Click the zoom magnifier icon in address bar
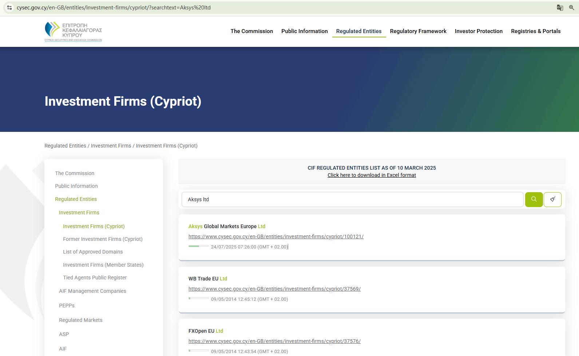This screenshot has height=356, width=579. (572, 8)
